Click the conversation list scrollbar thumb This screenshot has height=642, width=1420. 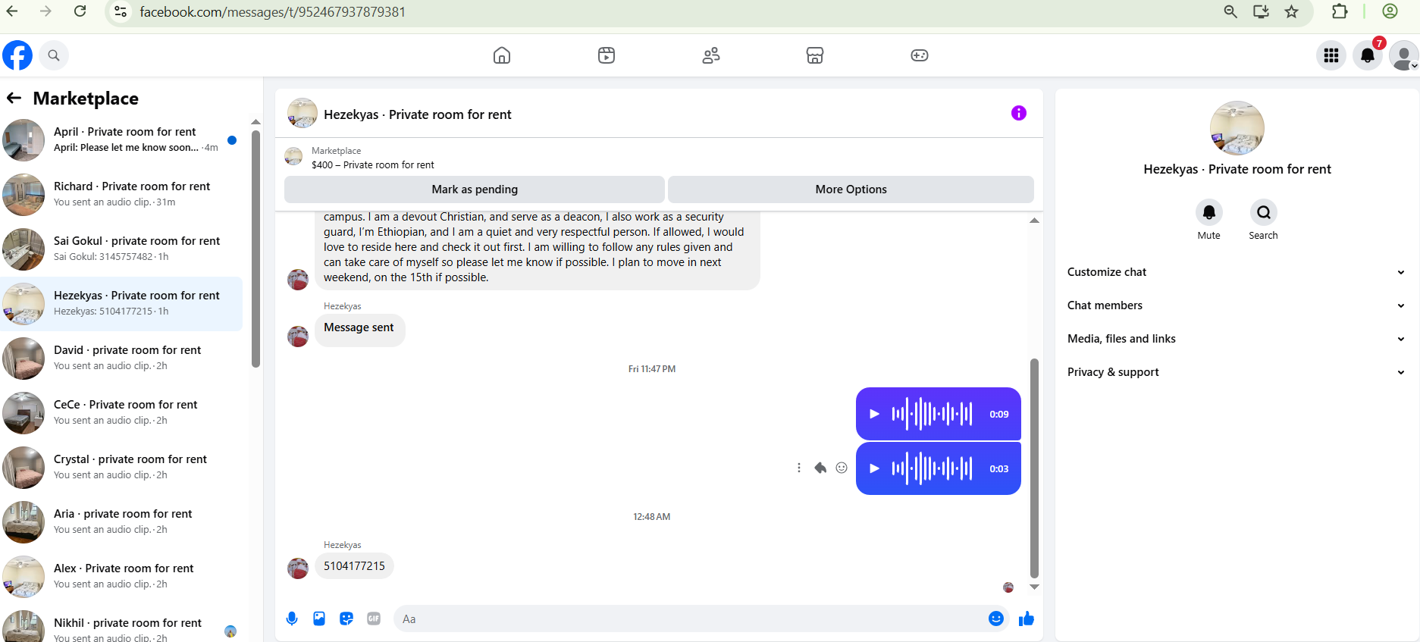point(255,249)
